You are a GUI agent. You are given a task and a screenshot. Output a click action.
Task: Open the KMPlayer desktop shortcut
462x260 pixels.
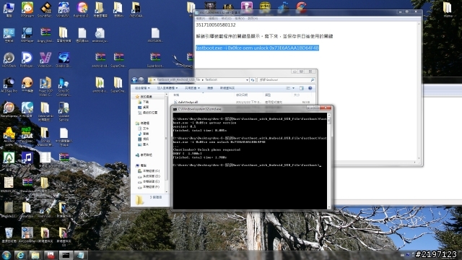coord(27,35)
